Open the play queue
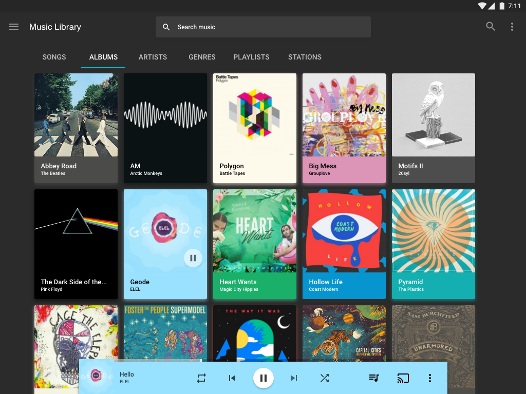526x394 pixels. pyautogui.click(x=374, y=378)
